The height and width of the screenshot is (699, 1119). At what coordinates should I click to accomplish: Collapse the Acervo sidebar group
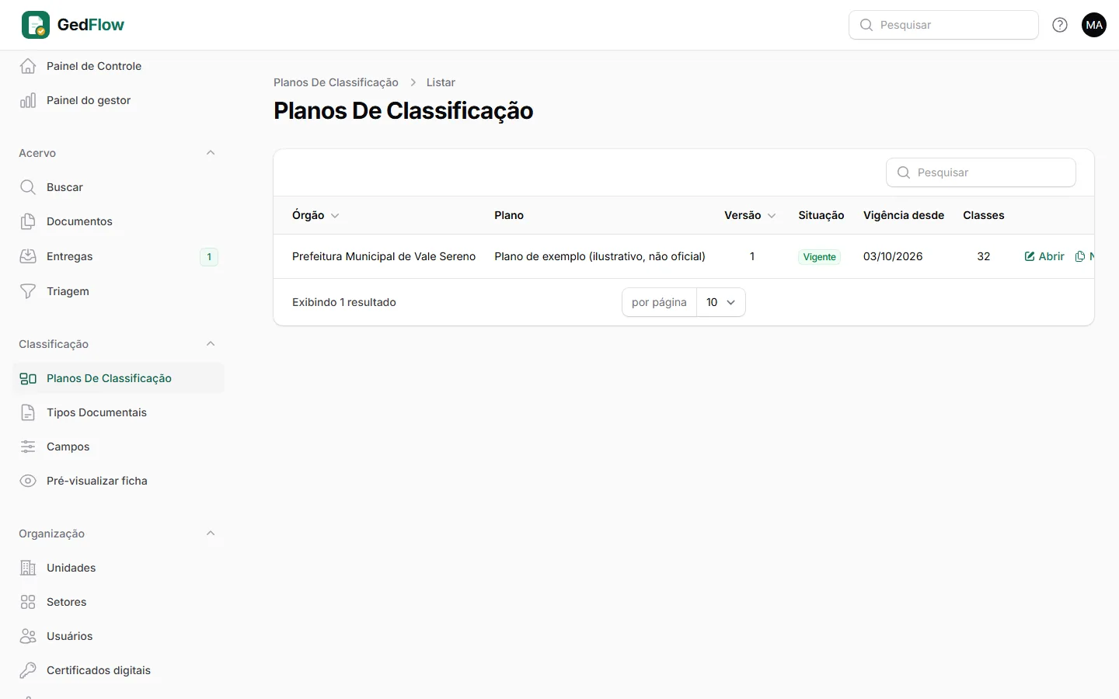coord(211,153)
